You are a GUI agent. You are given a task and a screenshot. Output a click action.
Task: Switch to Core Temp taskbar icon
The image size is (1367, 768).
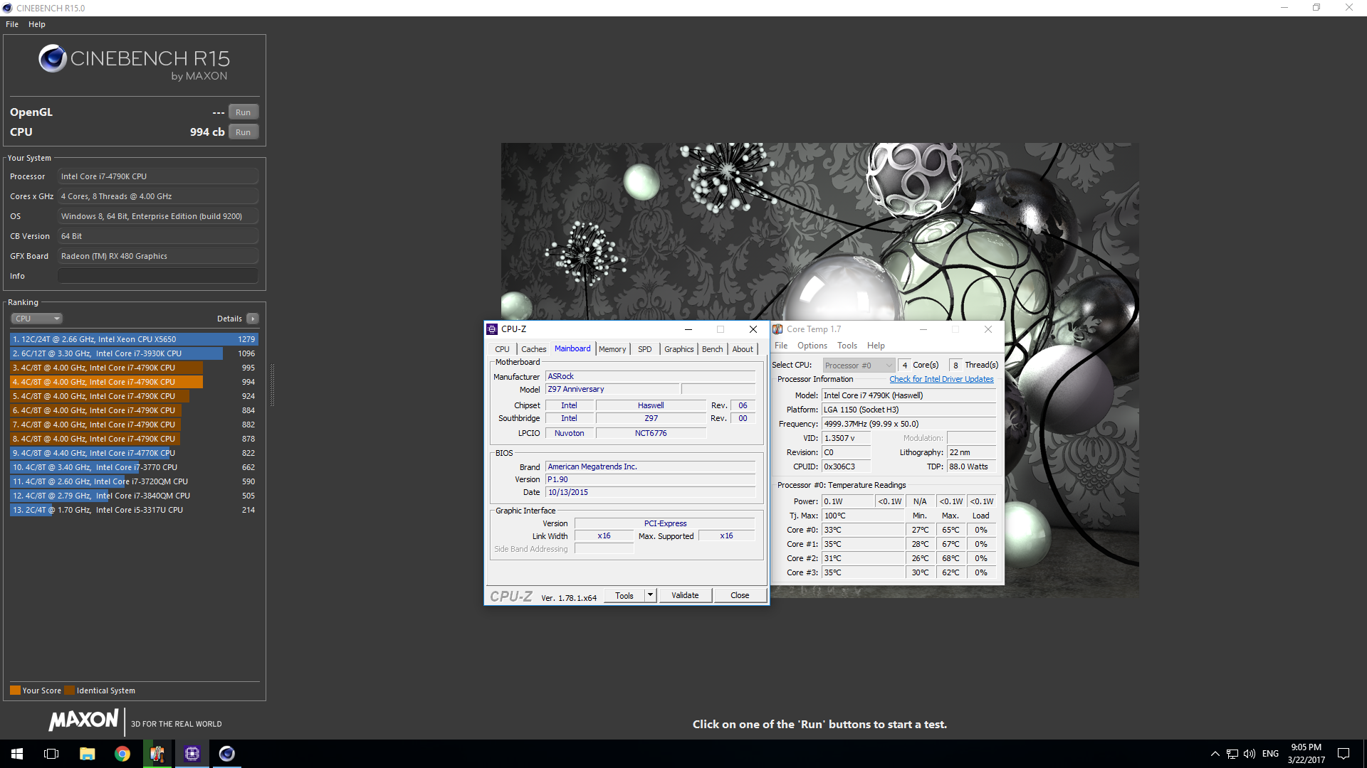pos(157,754)
